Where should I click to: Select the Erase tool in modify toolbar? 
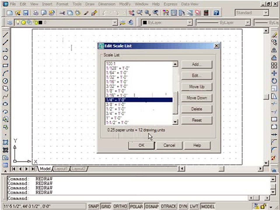[274, 35]
